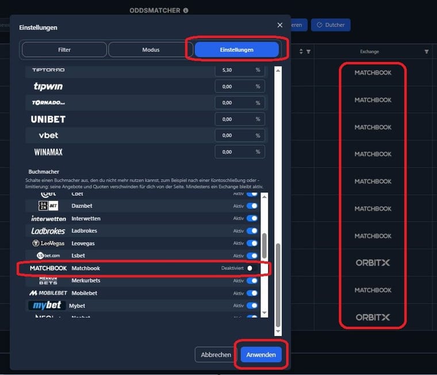Click the Winamax logo
The height and width of the screenshot is (375, 437).
coord(48,152)
